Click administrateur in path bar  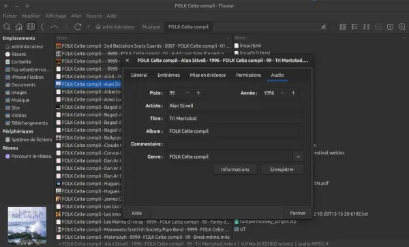pos(115,27)
